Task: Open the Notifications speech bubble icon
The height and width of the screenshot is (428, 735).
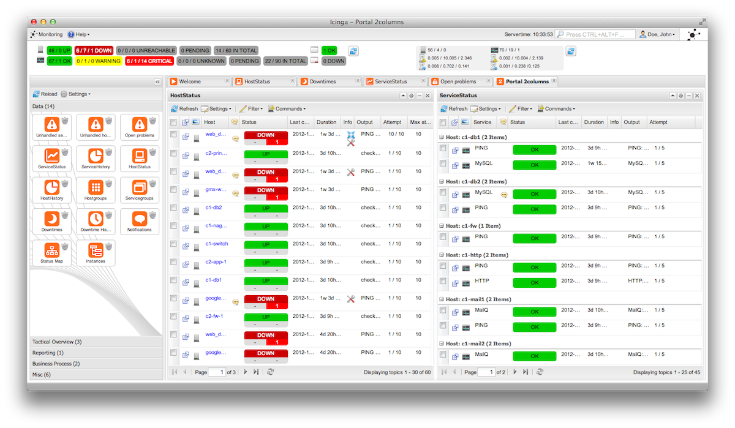Action: [139, 218]
